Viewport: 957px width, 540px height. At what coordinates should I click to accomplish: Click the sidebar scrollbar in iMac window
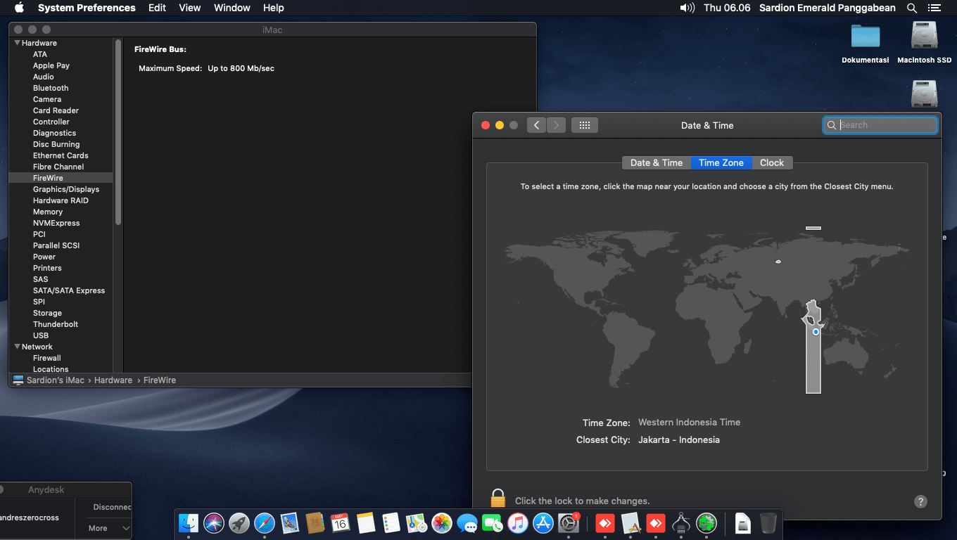click(x=118, y=132)
